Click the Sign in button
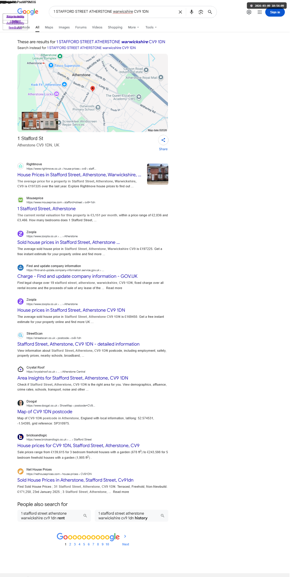The image size is (293, 577). pos(275,12)
